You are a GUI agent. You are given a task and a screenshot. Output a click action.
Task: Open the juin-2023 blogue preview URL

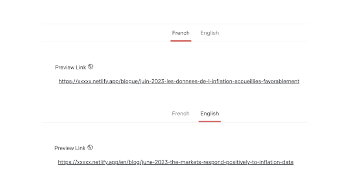point(179,82)
